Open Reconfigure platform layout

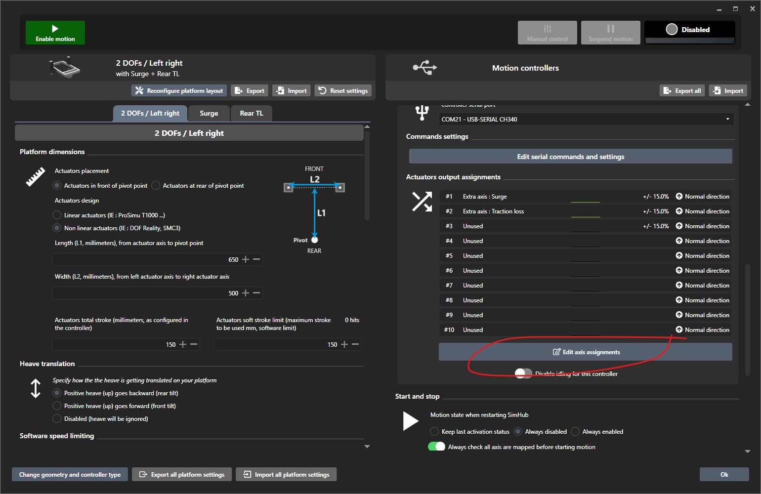click(179, 90)
